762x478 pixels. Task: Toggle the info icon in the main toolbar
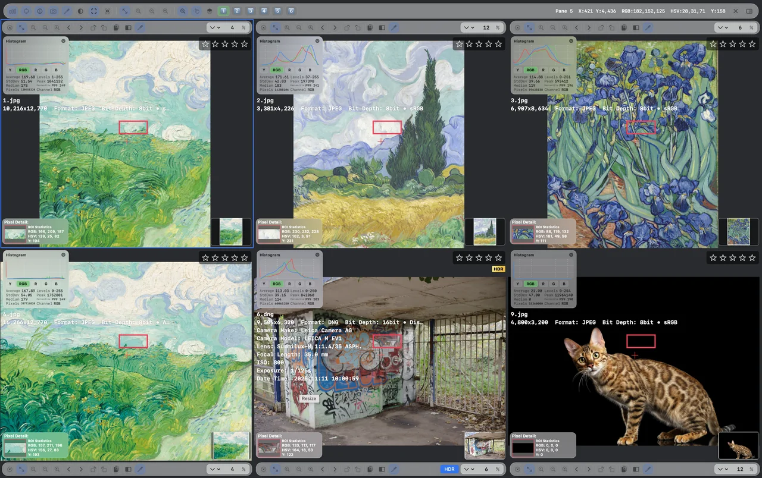pos(40,11)
